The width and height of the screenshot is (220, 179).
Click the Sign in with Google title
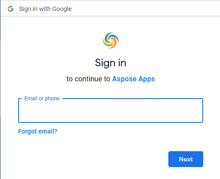pyautogui.click(x=45, y=9)
